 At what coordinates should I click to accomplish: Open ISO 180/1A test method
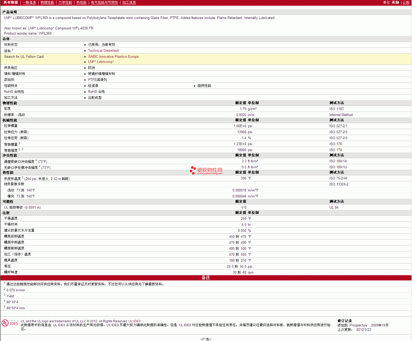click(338, 161)
